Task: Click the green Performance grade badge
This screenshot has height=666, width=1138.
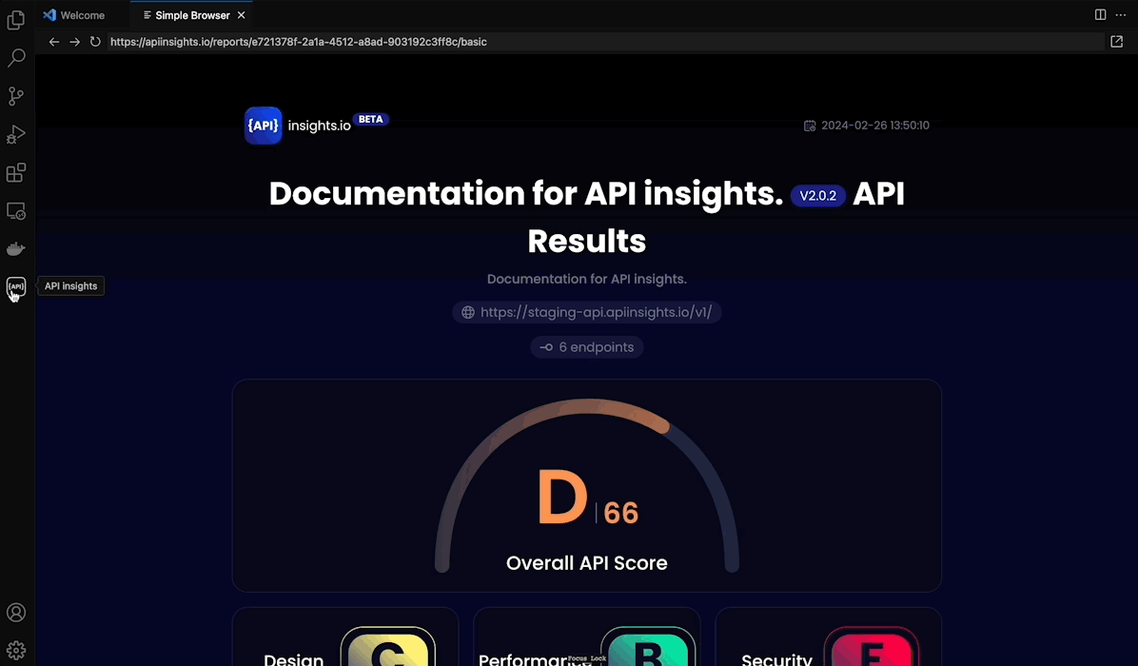Action: [x=648, y=646]
